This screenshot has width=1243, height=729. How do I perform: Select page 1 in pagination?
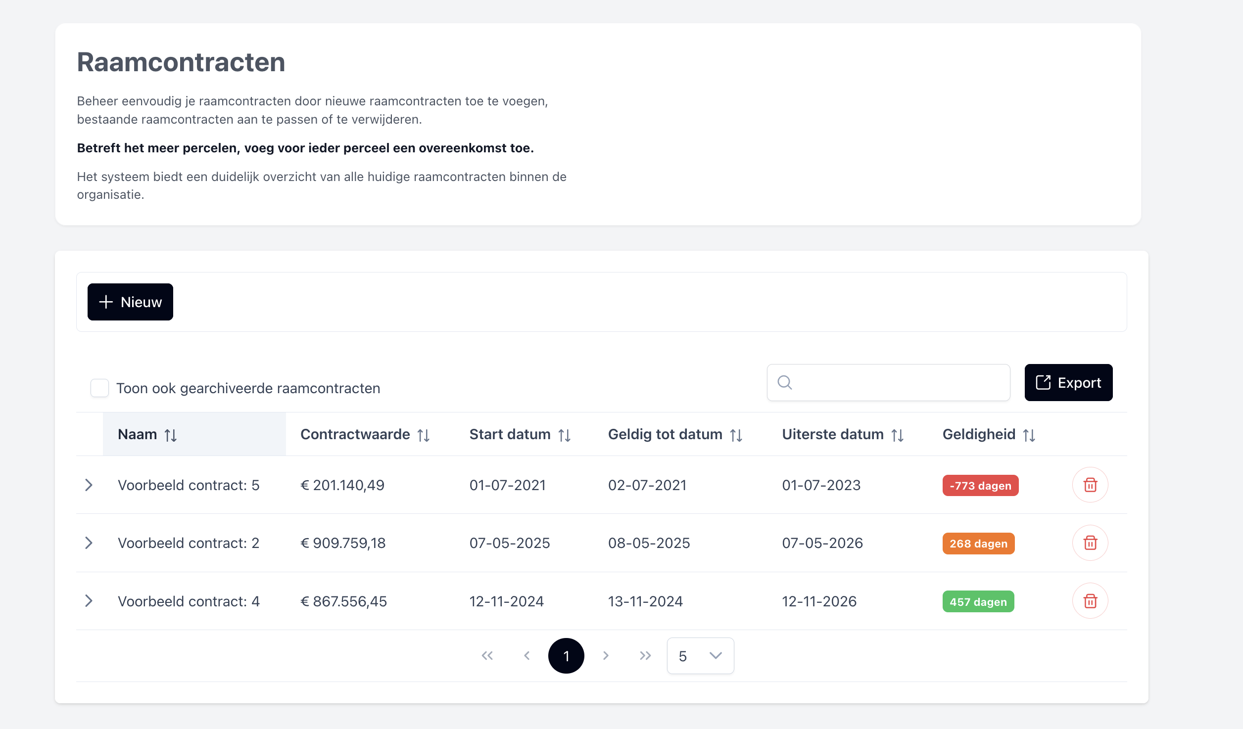click(x=566, y=656)
